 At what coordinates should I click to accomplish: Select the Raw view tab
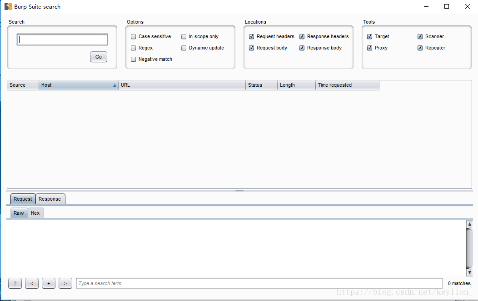[19, 213]
